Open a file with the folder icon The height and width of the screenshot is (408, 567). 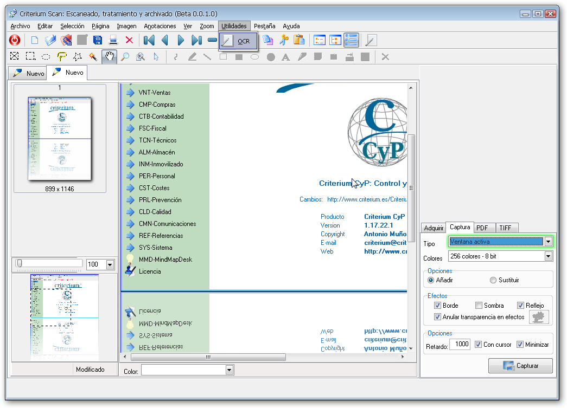point(50,40)
